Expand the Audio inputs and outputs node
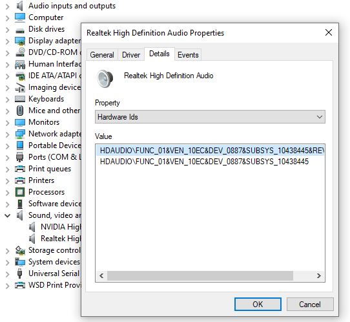Screen dimensions: 350x322 click(x=8, y=6)
